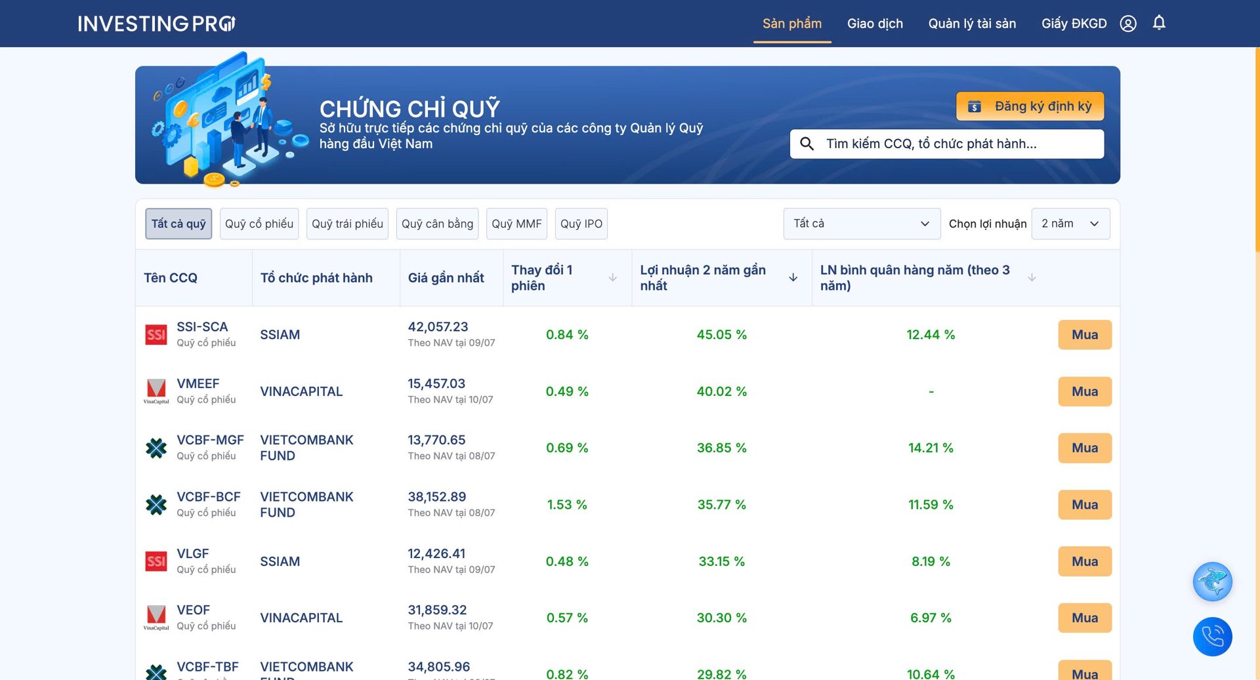Click the 1.53 % change value
This screenshot has width=1260, height=680.
[x=567, y=505]
